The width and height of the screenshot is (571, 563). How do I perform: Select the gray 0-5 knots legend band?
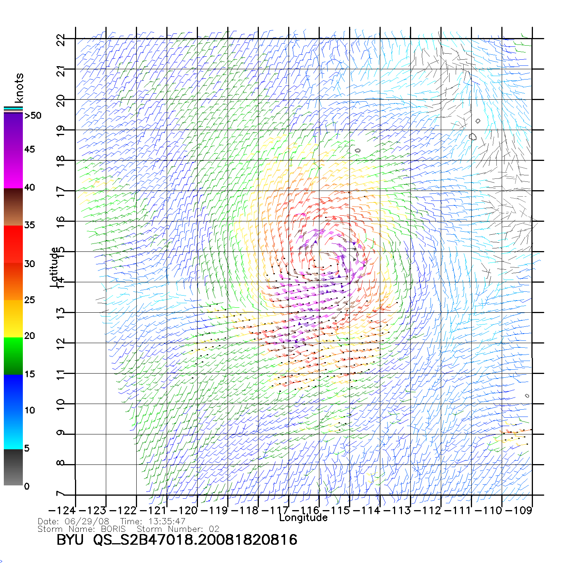coord(13,467)
